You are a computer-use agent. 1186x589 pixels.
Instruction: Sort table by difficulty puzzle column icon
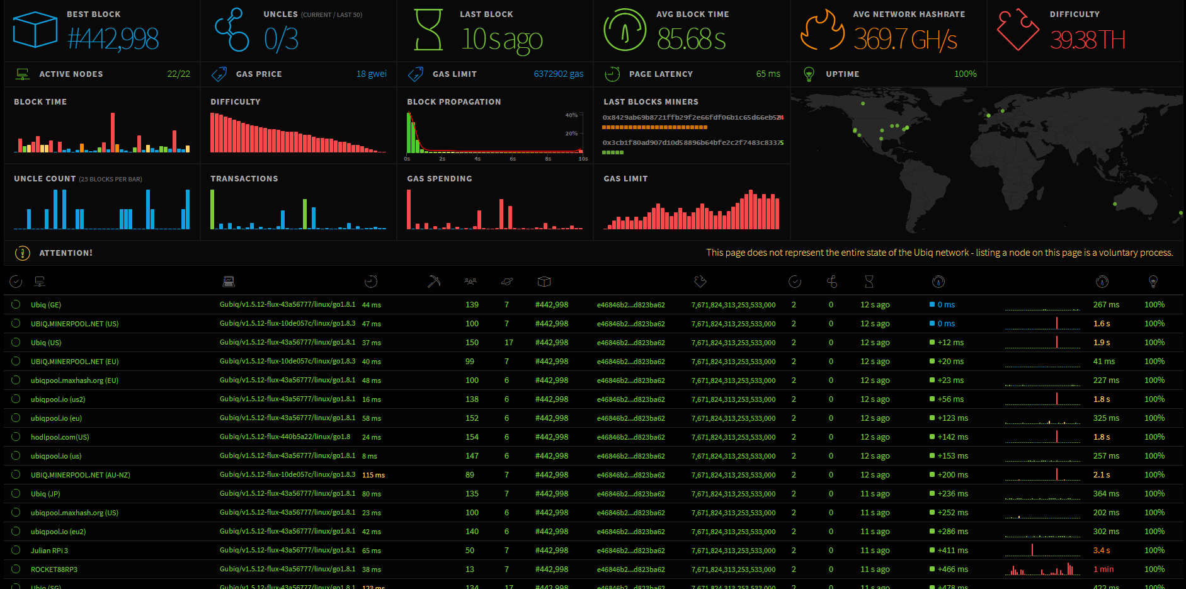point(700,282)
